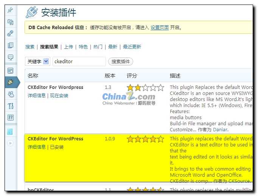Open the Links chain icon in sidebar
The height and width of the screenshot is (196, 258).
(10, 33)
